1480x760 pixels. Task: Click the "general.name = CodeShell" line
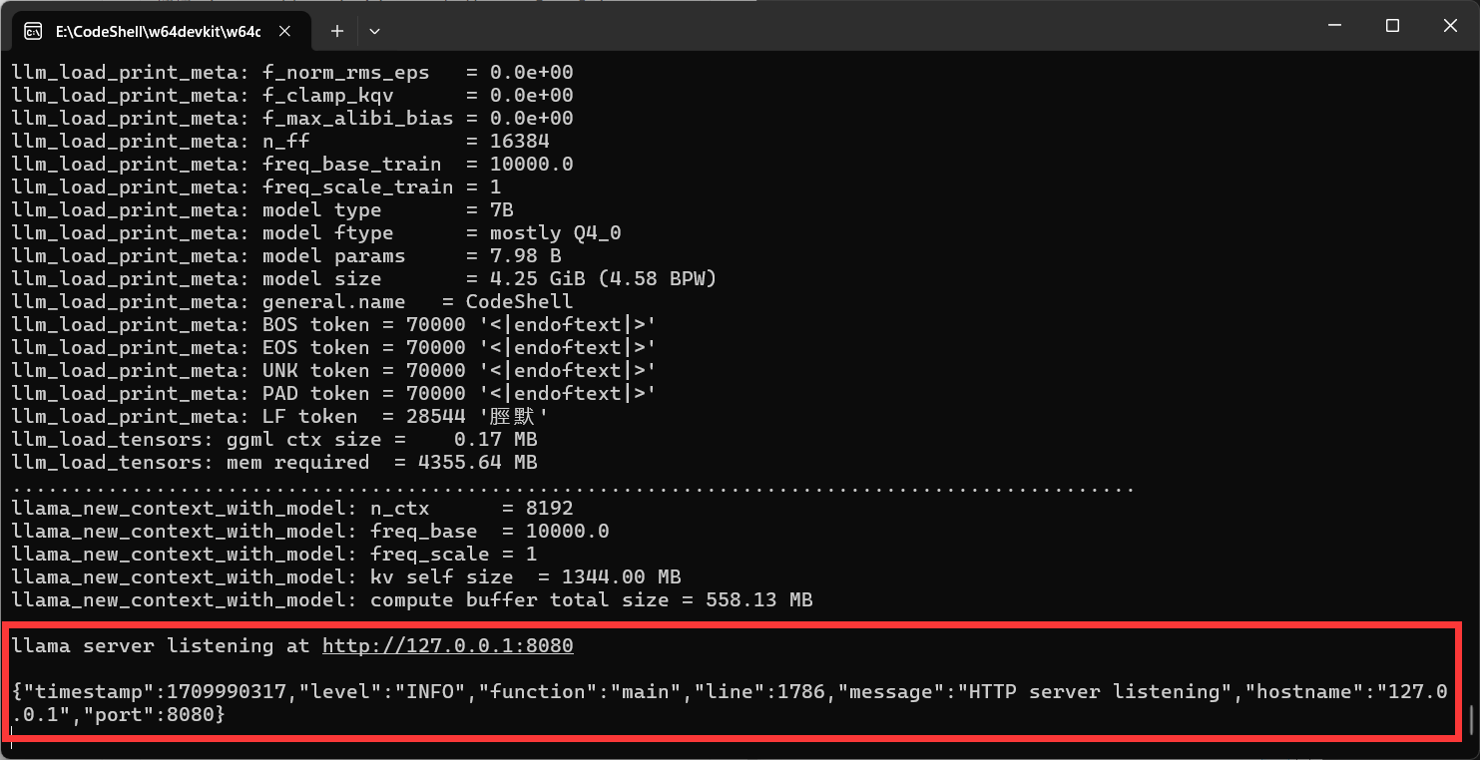pyautogui.click(x=292, y=302)
